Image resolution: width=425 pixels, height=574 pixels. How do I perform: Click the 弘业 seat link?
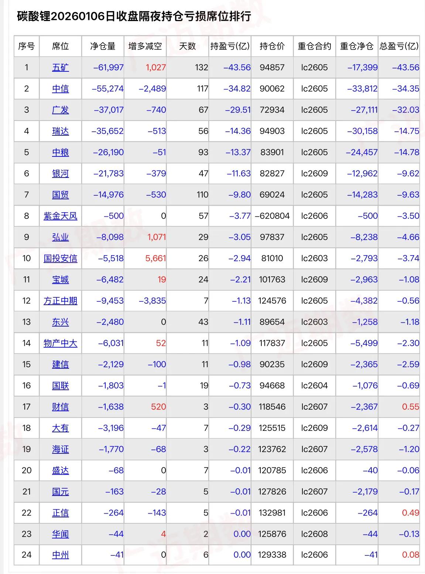pos(60,237)
